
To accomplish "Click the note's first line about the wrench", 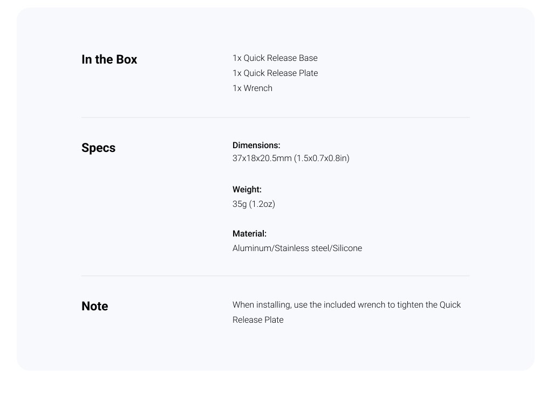I will (x=346, y=305).
